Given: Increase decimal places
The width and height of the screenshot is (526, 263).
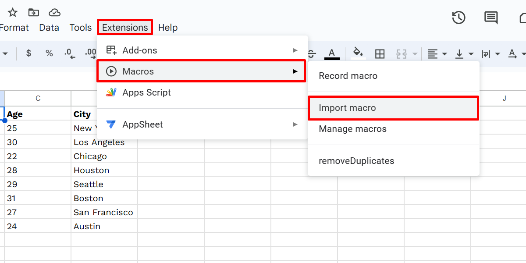Looking at the screenshot, I should pos(90,53).
